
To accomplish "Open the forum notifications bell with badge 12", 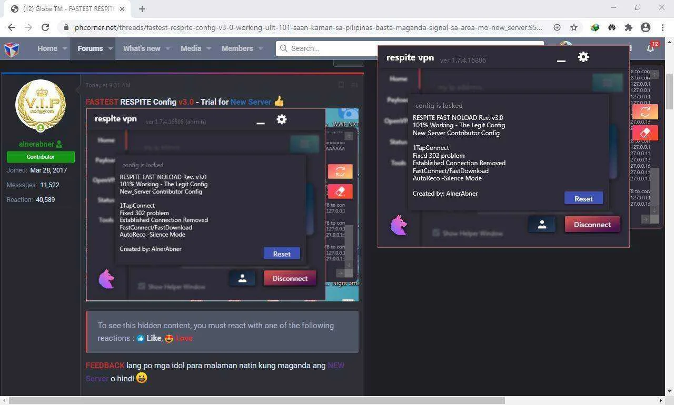I will pos(650,48).
